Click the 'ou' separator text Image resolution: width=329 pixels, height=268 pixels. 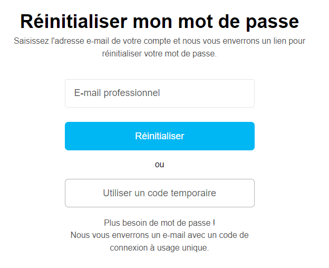tap(159, 165)
